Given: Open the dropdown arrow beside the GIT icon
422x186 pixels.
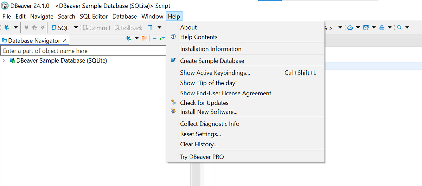Looking at the screenshot, I should click(373, 27).
